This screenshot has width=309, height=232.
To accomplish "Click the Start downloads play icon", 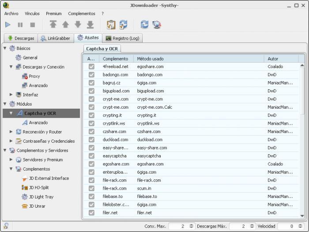I will coord(8,25).
